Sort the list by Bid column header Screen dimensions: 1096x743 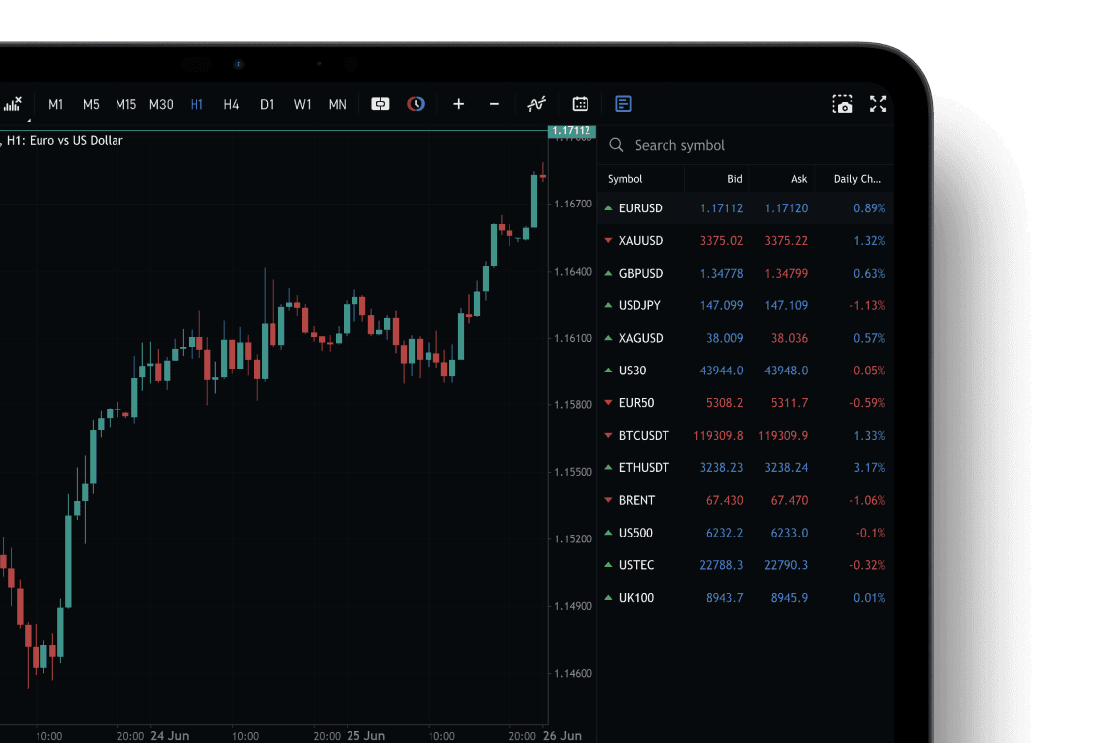(734, 179)
